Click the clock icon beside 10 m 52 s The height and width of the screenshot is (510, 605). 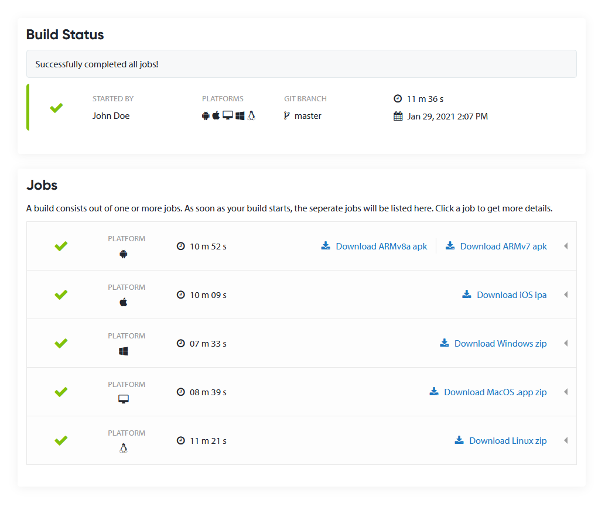click(180, 246)
